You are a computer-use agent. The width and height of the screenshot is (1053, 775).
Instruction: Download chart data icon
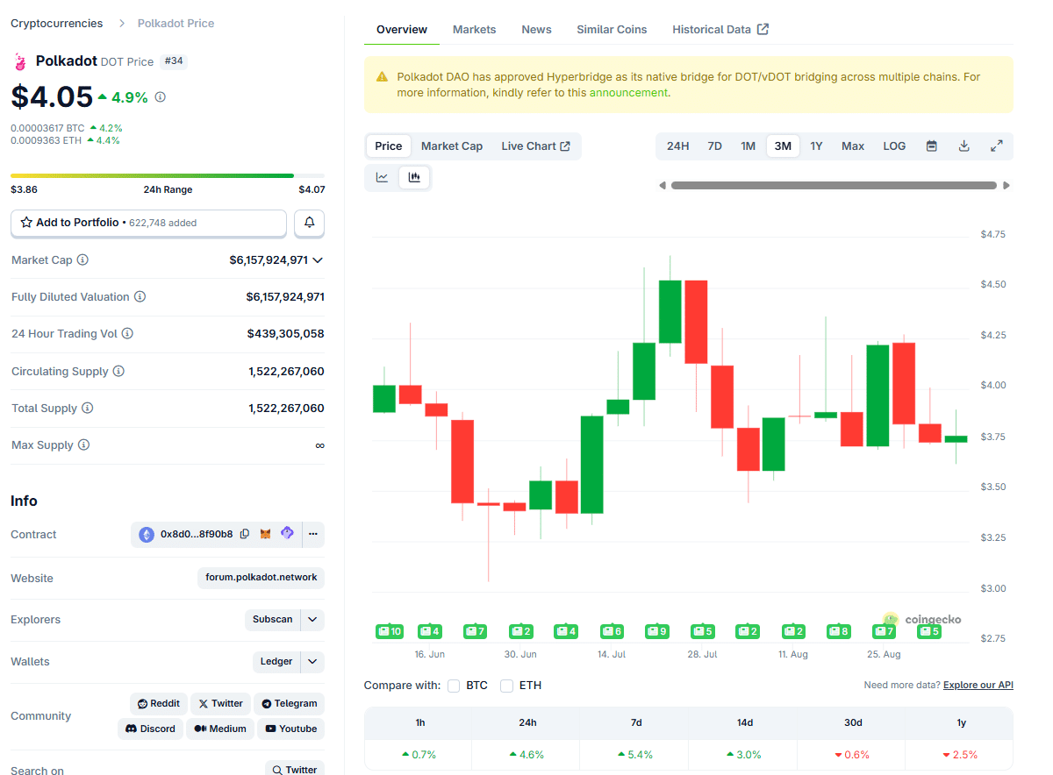(x=963, y=146)
